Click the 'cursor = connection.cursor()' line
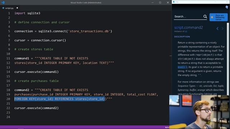This screenshot has width=230, height=129. point(40,40)
